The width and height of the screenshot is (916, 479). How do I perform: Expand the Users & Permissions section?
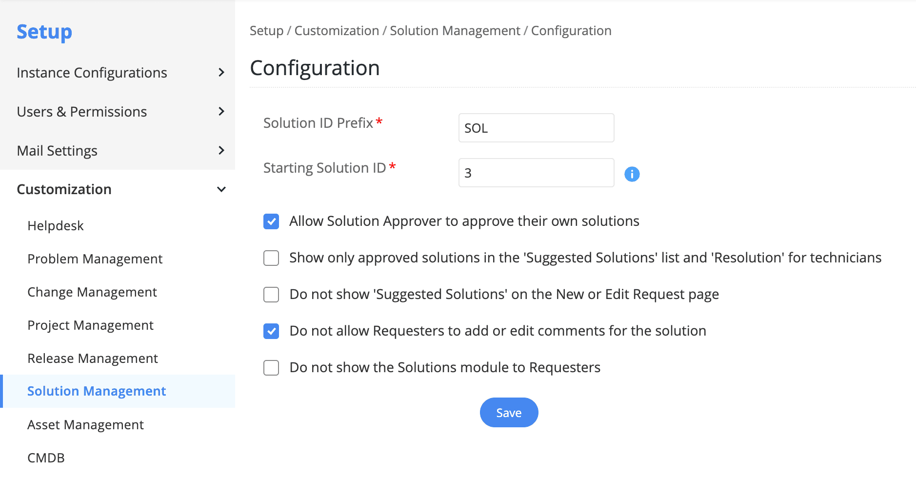point(221,112)
